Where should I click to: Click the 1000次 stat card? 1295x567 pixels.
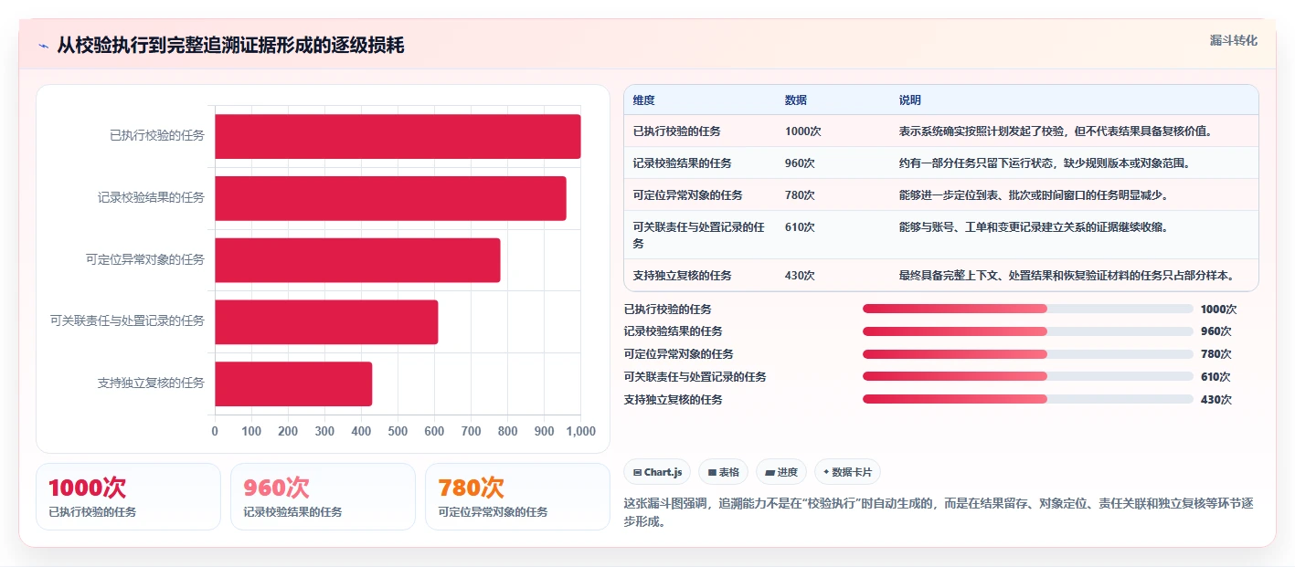pyautogui.click(x=128, y=497)
